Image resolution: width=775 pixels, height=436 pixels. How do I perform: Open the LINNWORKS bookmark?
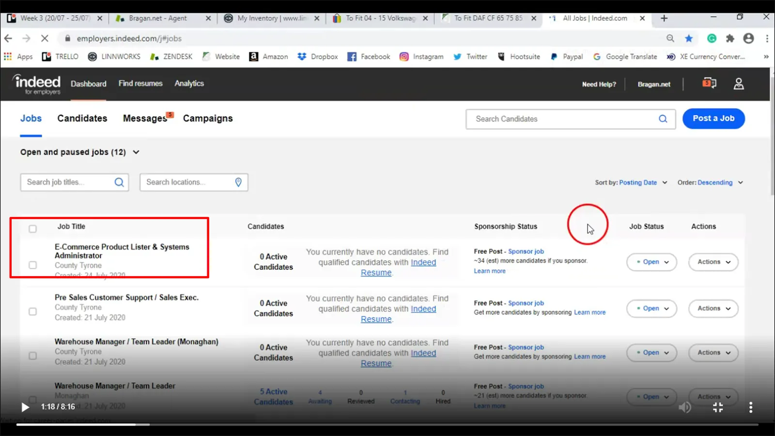114,57
